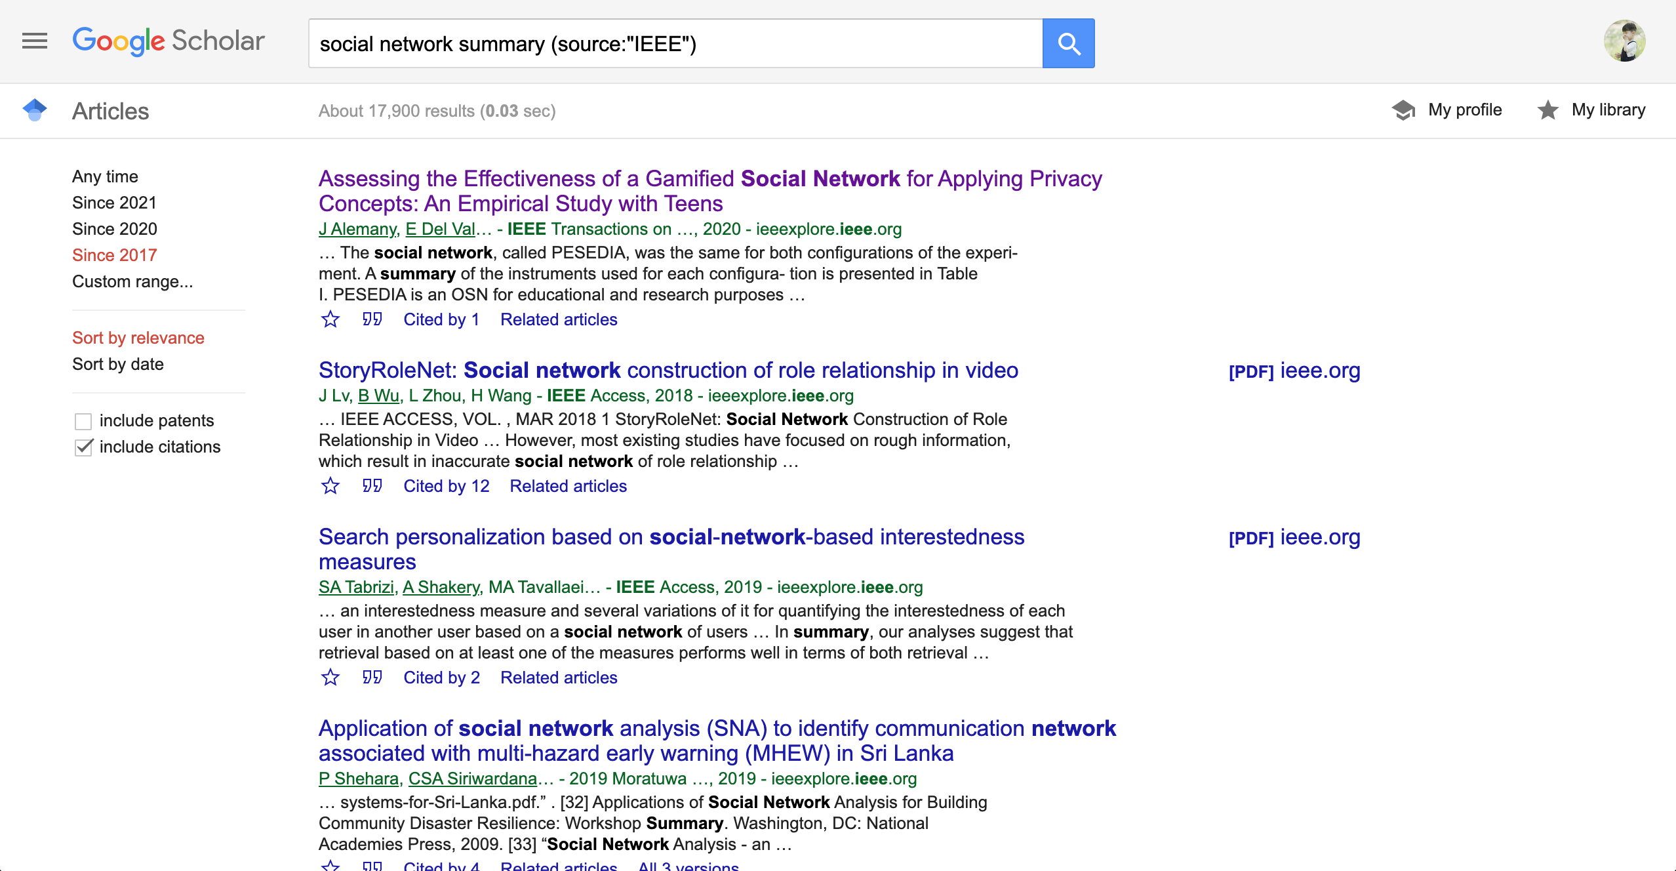The width and height of the screenshot is (1676, 871).
Task: Choose Sort by relevance
Action: (138, 338)
